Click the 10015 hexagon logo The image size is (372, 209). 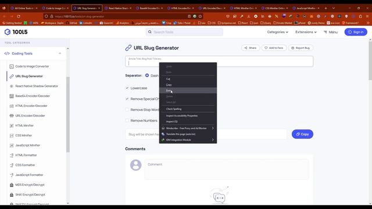click(8, 32)
